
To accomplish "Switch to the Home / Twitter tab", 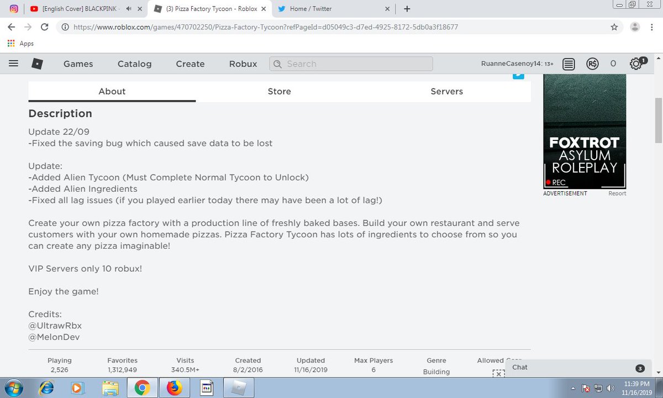I will click(x=334, y=9).
